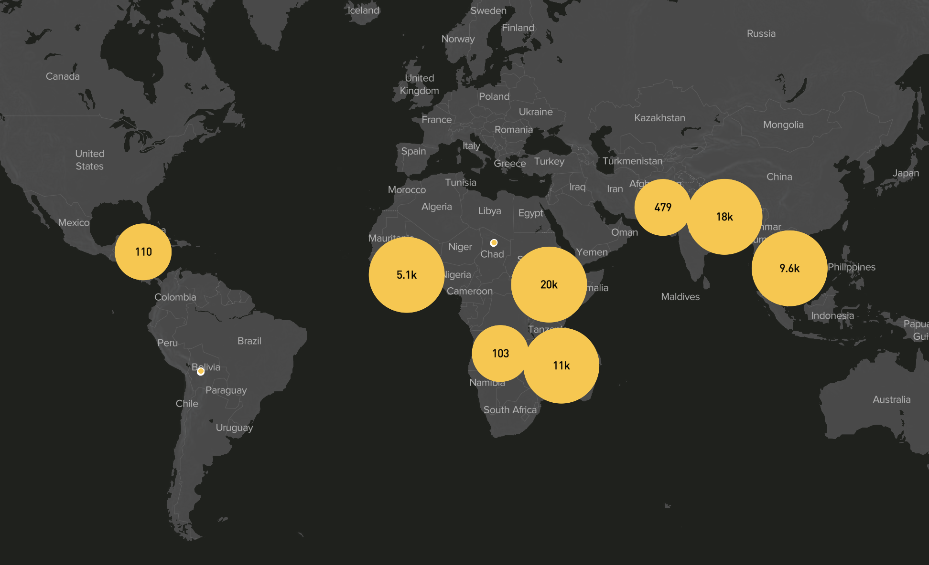
Task: Click the small dot marker in Bolivia
Action: click(x=201, y=371)
